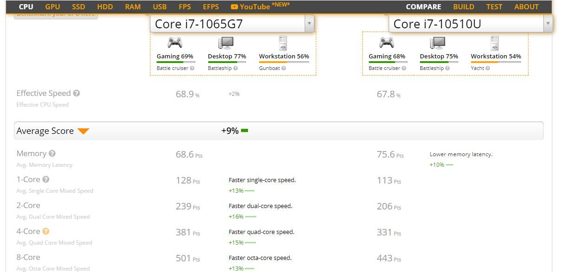Open the Core i7-10510U dropdown arrow

pyautogui.click(x=548, y=24)
